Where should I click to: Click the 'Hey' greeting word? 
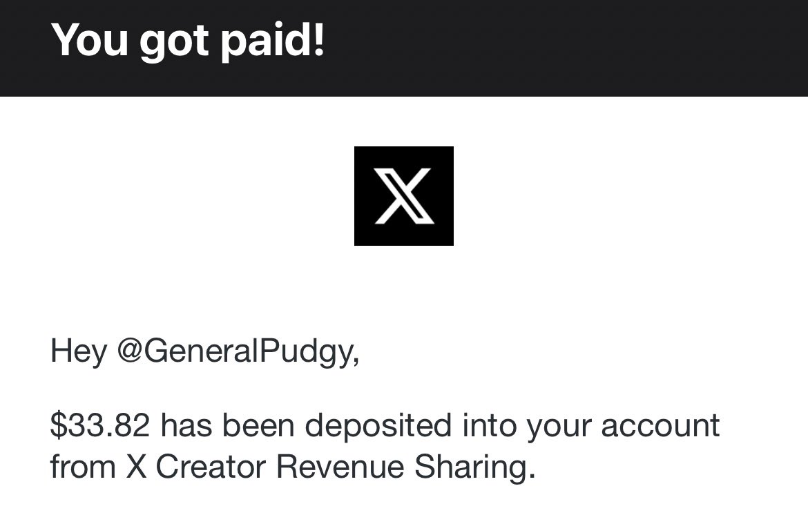78,352
